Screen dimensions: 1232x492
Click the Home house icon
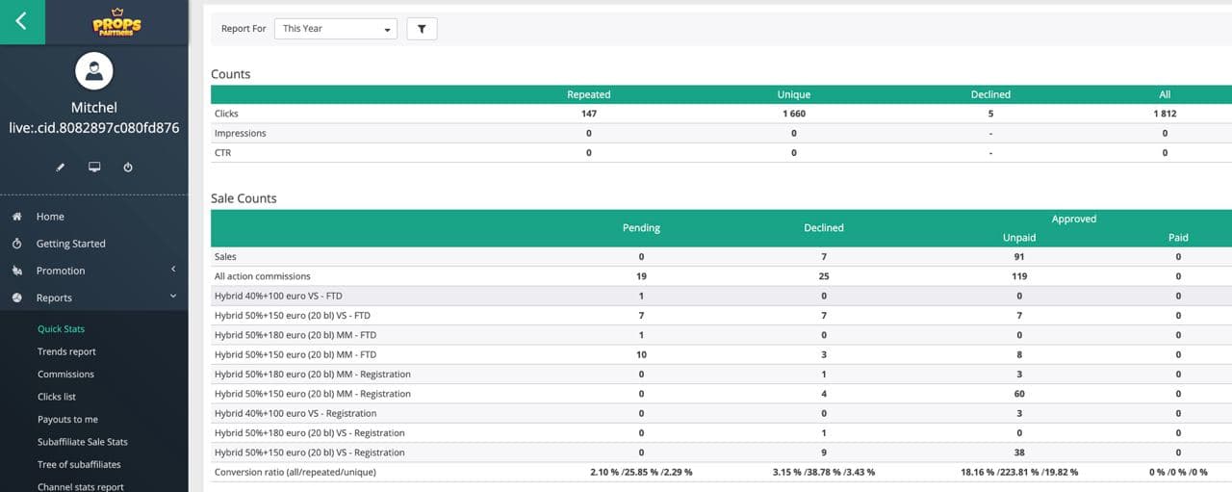(16, 217)
